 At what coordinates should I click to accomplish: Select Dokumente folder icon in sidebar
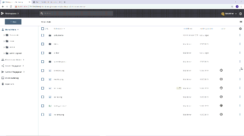coord(7,35)
